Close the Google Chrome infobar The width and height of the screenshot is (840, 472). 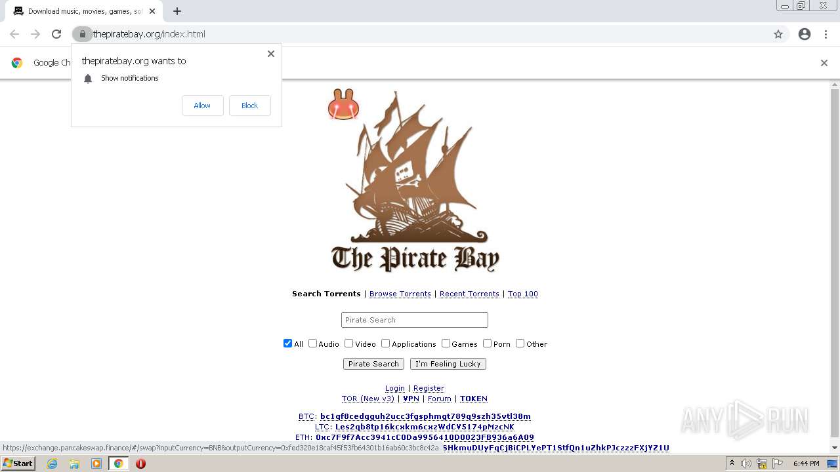pyautogui.click(x=824, y=63)
